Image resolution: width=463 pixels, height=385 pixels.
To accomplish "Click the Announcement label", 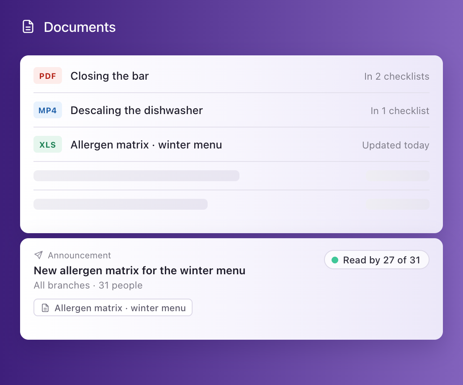I will pos(80,255).
